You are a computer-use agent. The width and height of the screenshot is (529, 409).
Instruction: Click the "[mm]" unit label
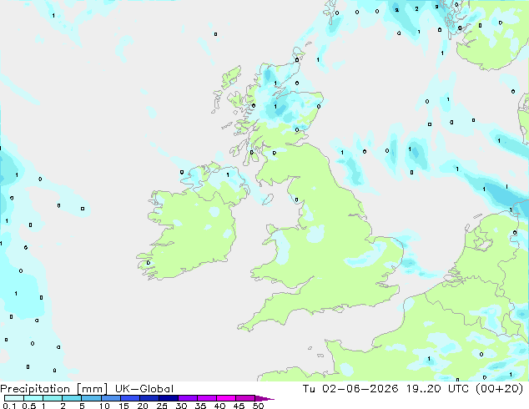pyautogui.click(x=92, y=389)
